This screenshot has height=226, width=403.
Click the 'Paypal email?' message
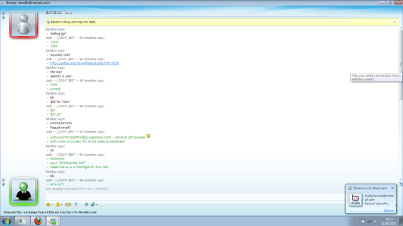(60, 127)
